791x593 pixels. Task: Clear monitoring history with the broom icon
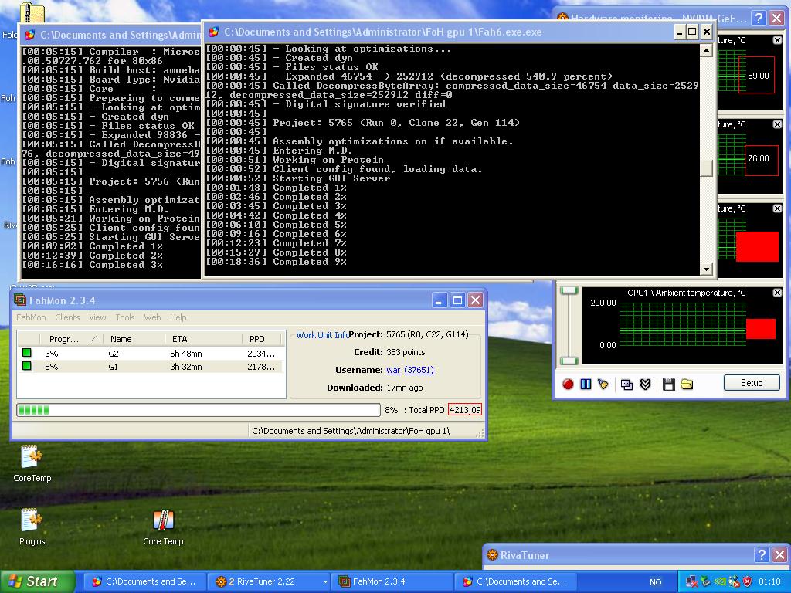tap(603, 385)
